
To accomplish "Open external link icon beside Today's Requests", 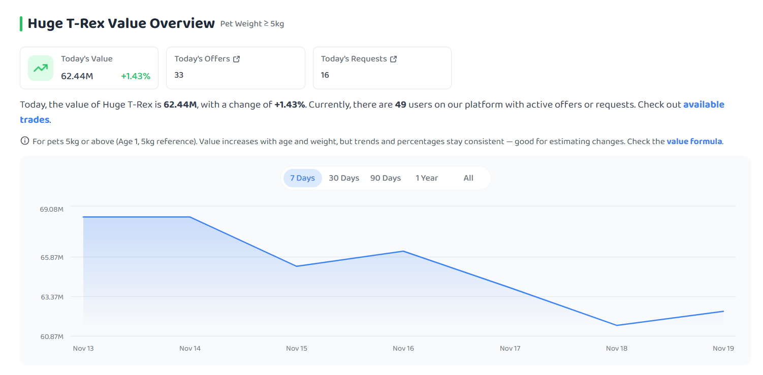I will [393, 59].
